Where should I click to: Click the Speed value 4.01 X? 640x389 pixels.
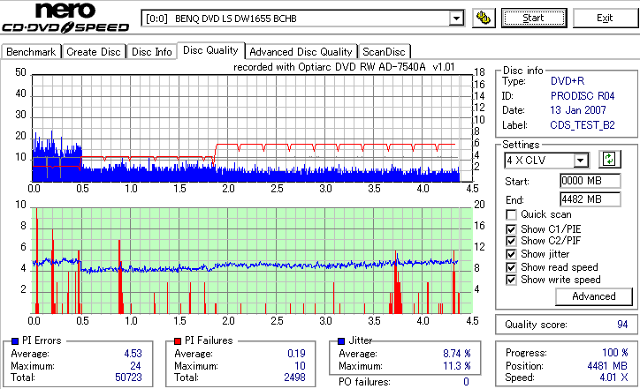click(613, 378)
